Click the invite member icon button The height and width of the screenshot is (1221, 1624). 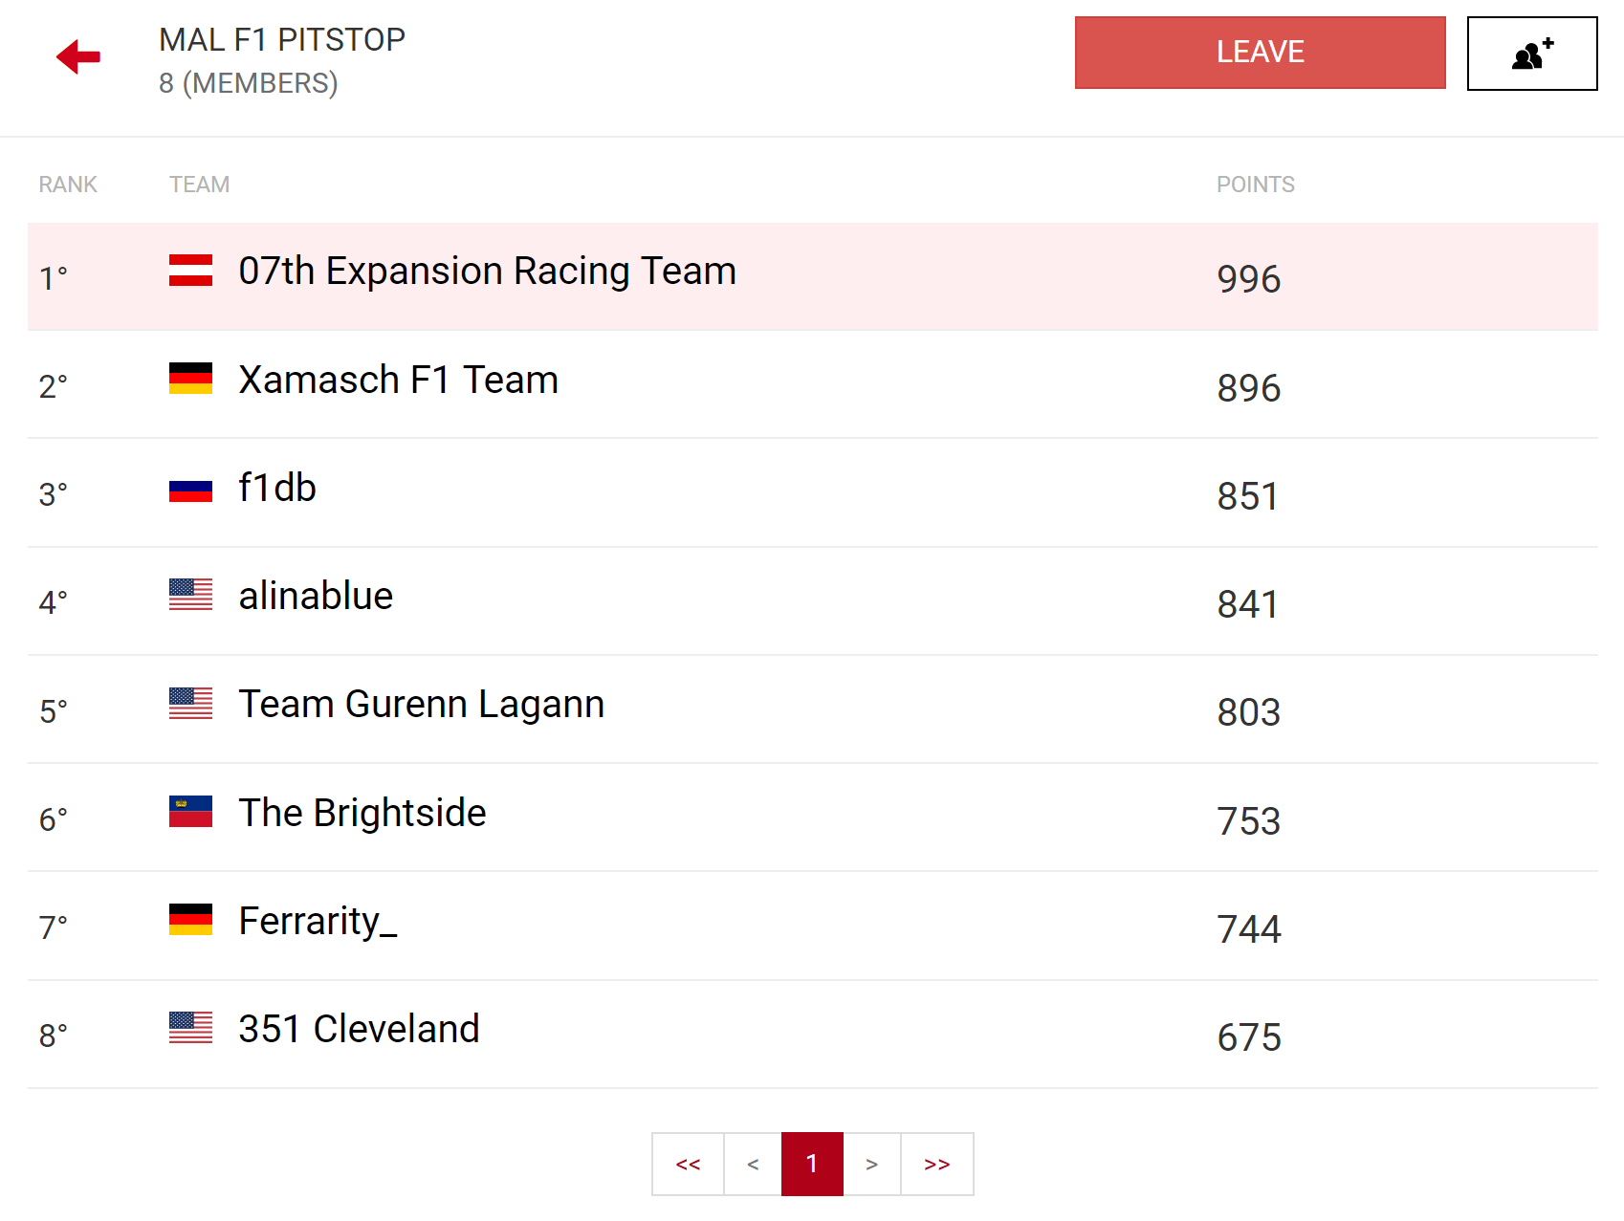[1531, 54]
